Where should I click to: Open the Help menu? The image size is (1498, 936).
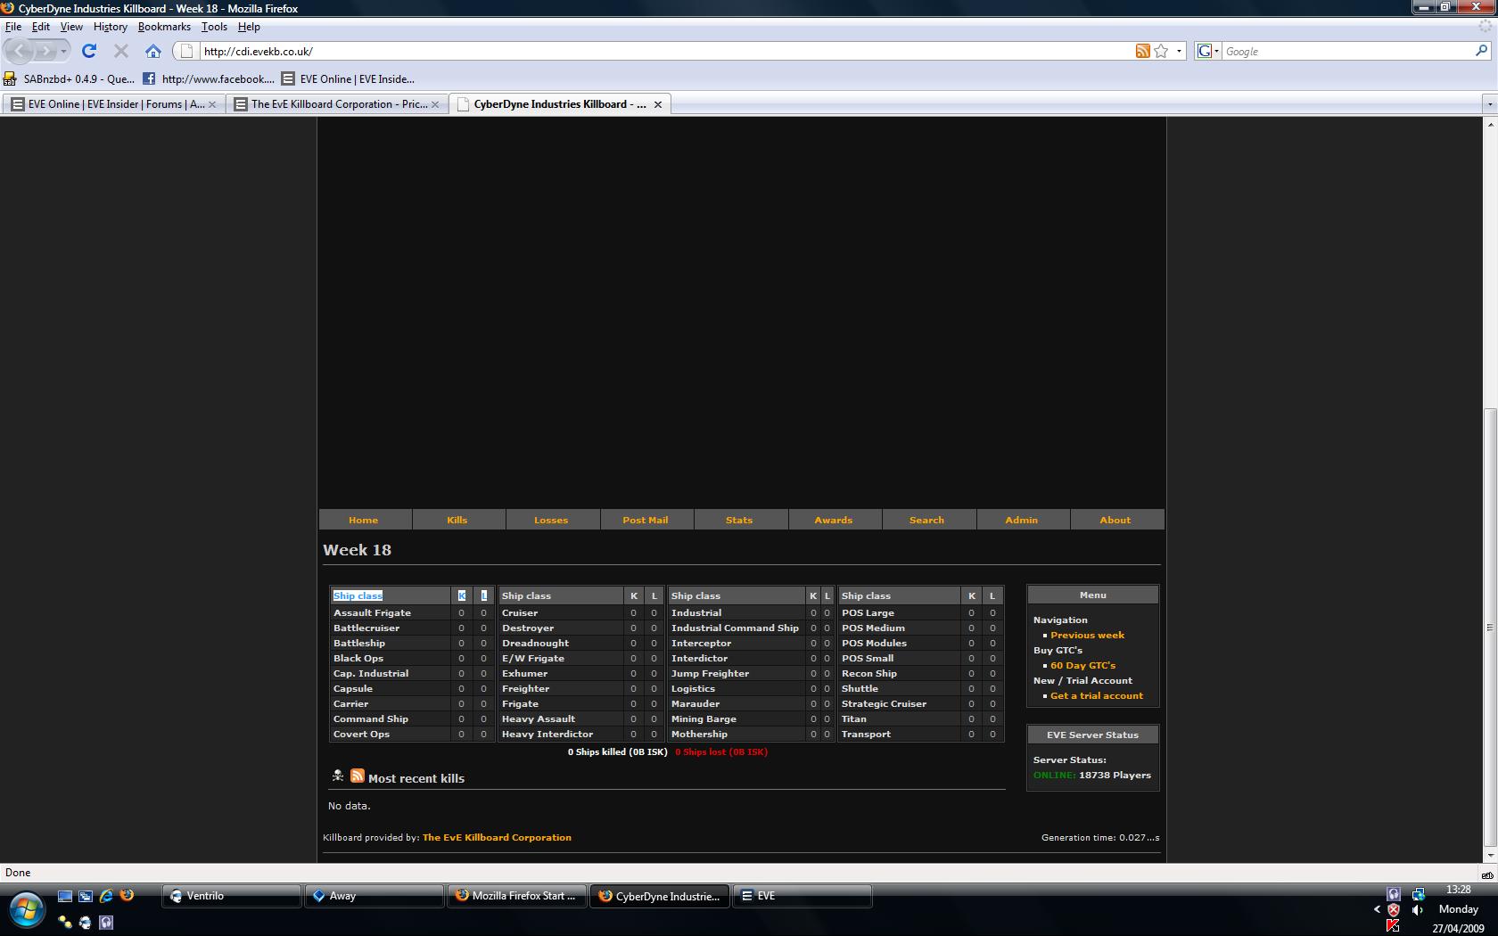pos(249,27)
